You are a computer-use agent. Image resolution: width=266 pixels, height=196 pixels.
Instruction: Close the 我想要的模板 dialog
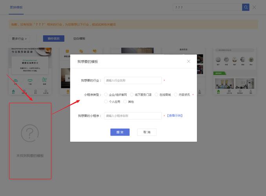click(188, 62)
